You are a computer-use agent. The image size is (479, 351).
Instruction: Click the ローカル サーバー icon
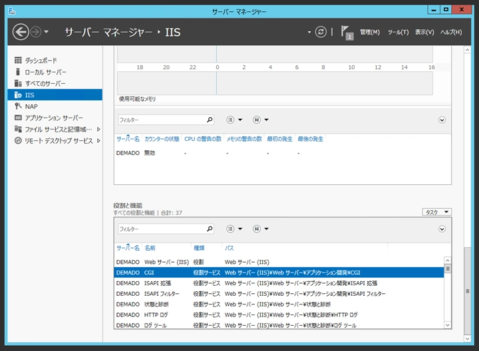click(x=18, y=72)
